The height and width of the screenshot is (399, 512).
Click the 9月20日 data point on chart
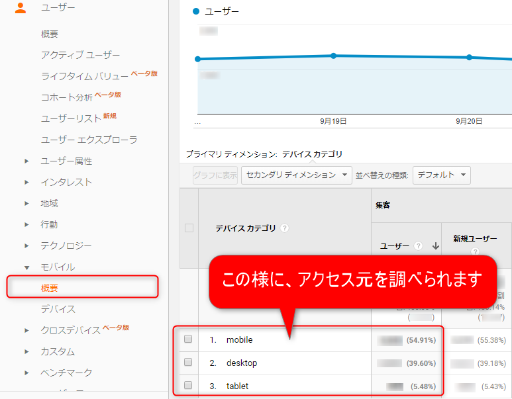469,58
